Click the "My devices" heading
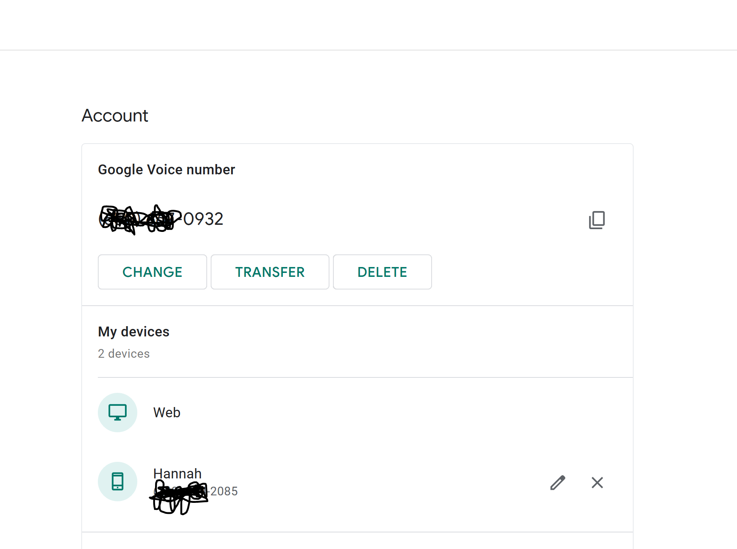The width and height of the screenshot is (737, 549). (x=134, y=332)
